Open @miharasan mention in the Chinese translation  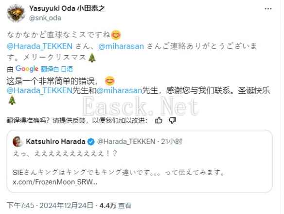click(x=119, y=90)
